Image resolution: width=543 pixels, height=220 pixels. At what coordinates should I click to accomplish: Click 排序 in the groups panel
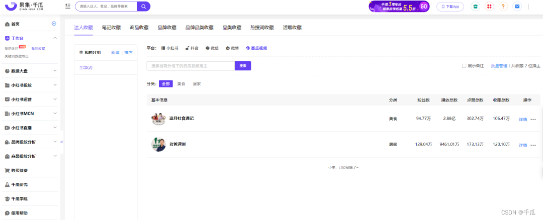129,53
